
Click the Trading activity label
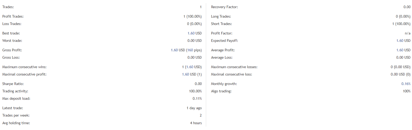click(x=15, y=91)
